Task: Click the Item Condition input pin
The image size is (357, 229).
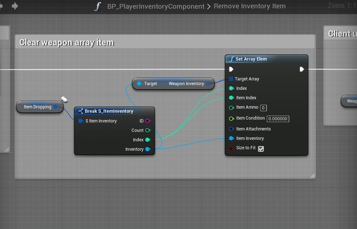Action: pos(231,118)
